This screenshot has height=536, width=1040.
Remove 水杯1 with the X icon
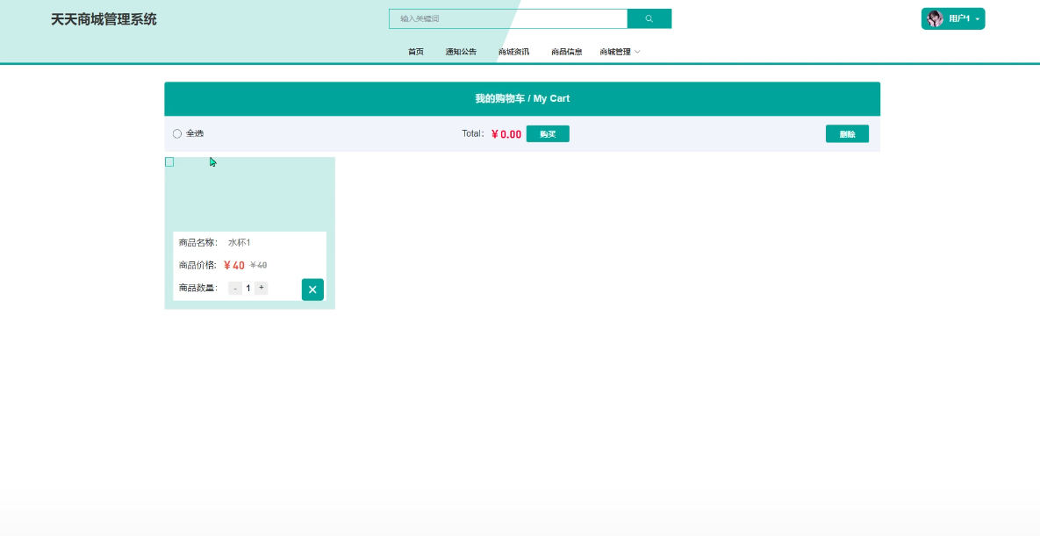312,289
